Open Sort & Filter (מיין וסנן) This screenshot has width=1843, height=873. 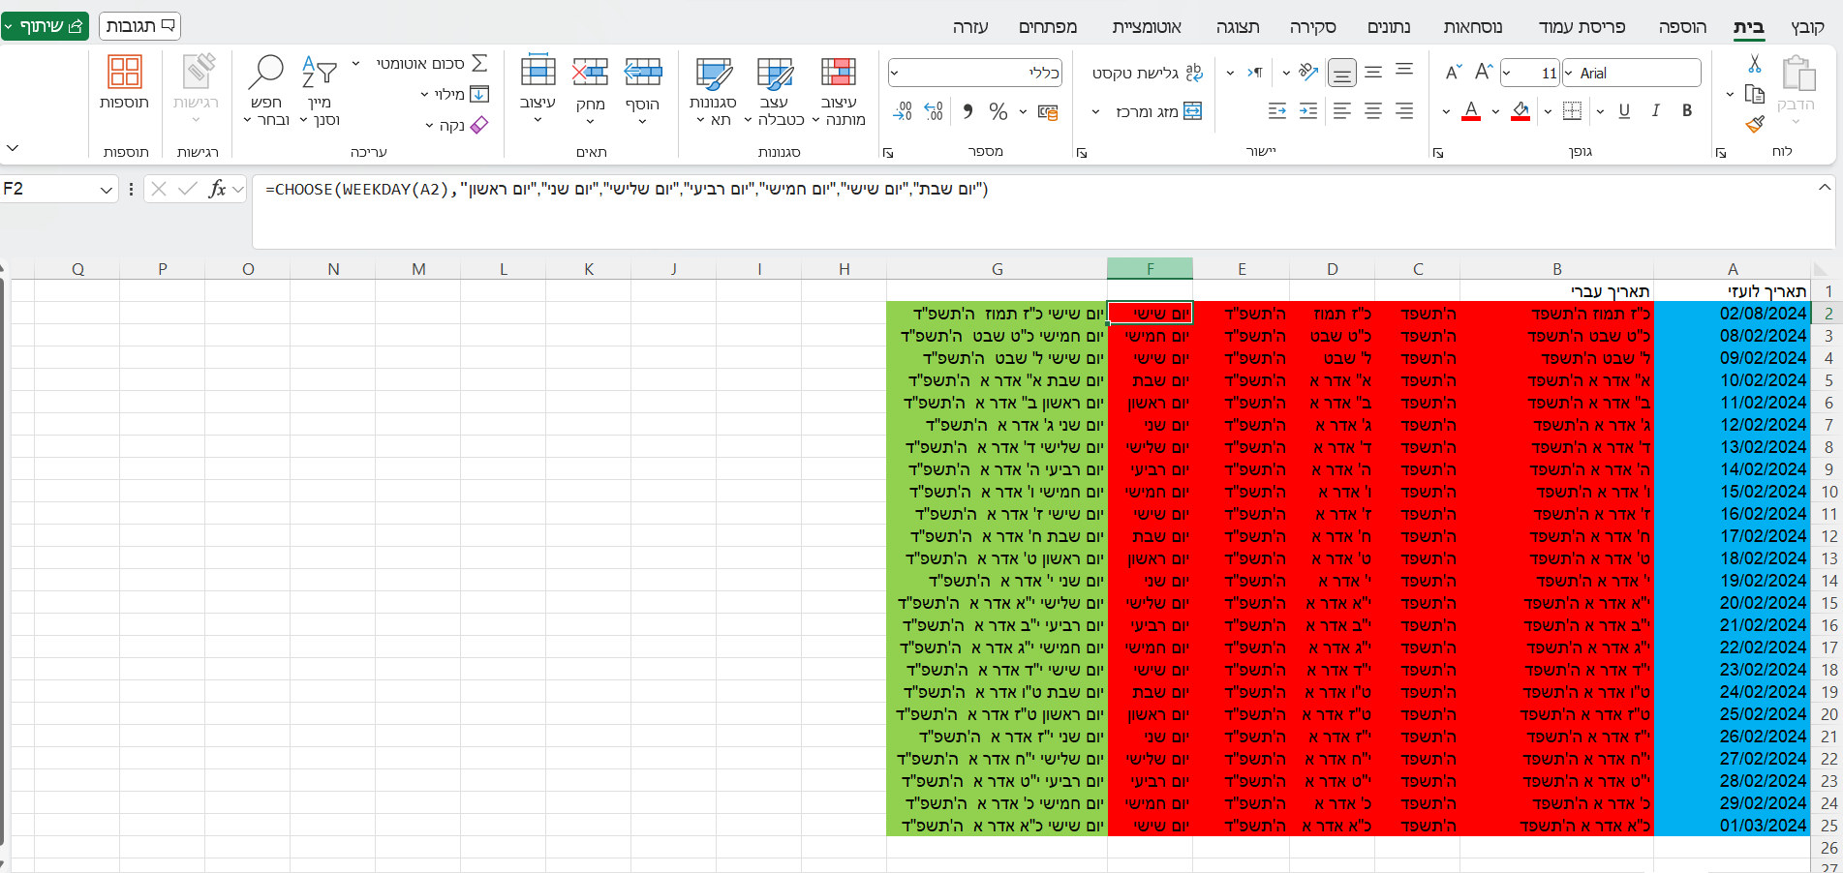click(320, 91)
